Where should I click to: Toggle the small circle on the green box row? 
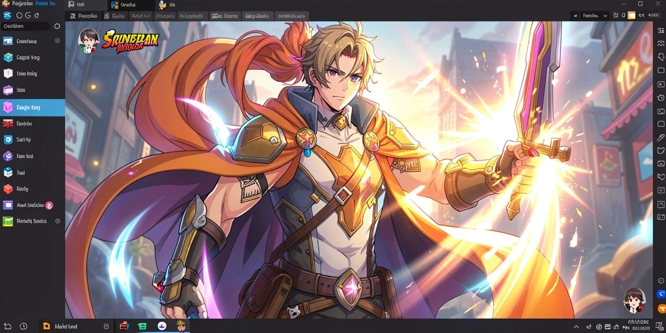[x=58, y=221]
